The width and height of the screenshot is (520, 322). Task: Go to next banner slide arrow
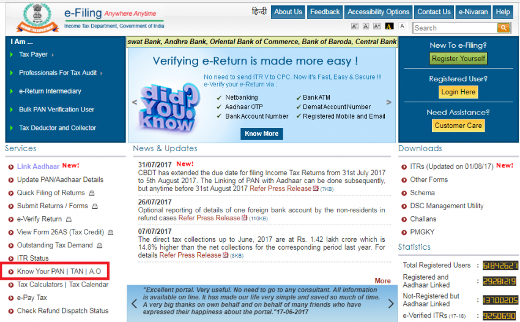(x=388, y=103)
